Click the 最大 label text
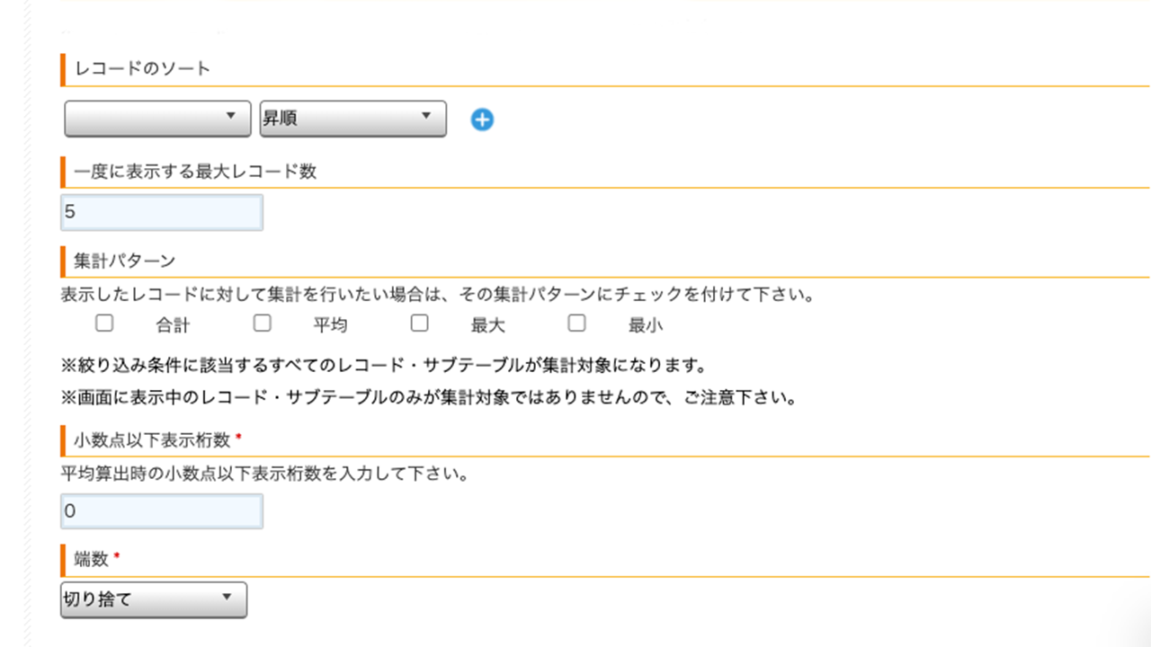Screen dimensions: 1151x647 [488, 325]
